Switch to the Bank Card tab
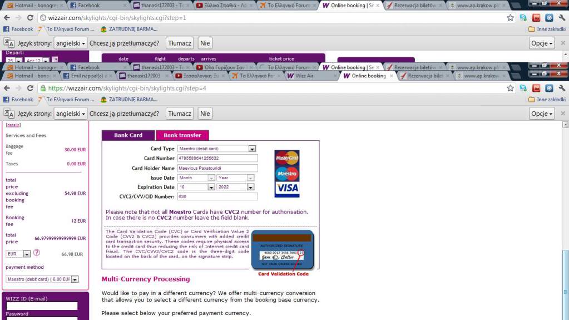The image size is (569, 320). click(128, 135)
